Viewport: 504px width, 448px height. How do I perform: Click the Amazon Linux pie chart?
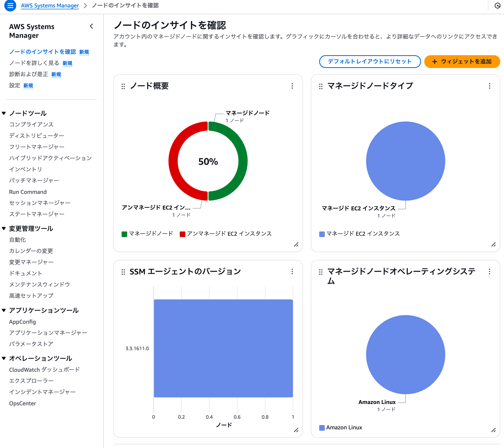click(x=405, y=355)
